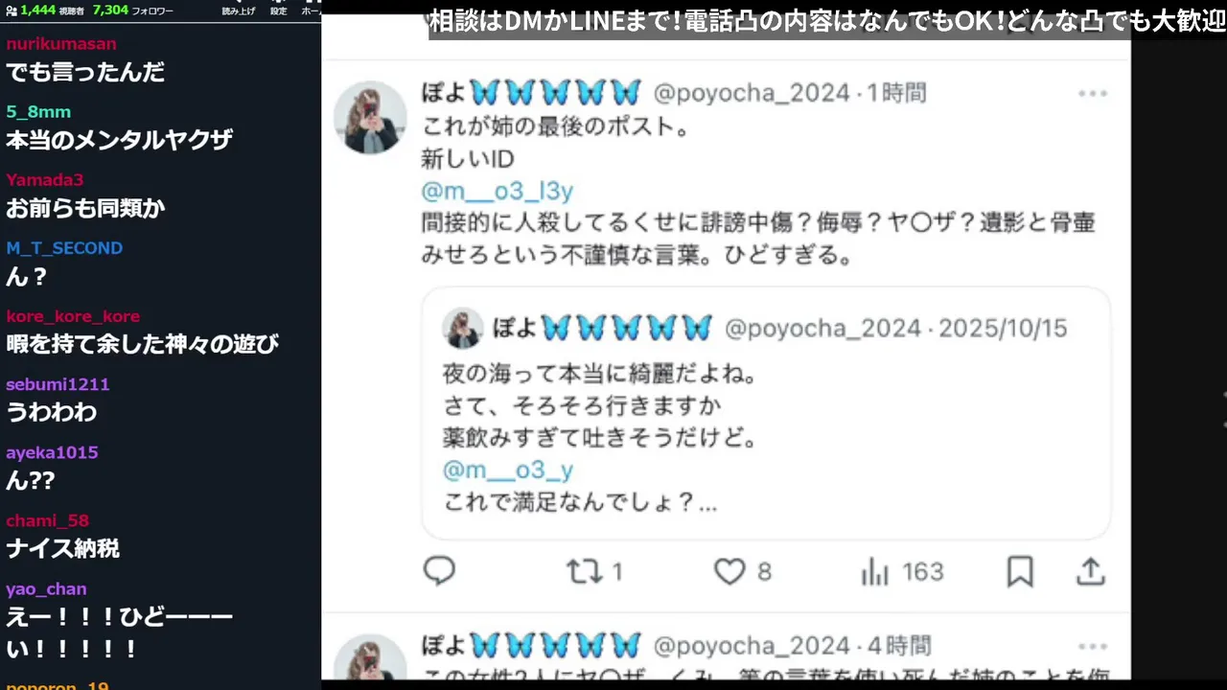Click the 7,304 フォロワー follower count
The width and height of the screenshot is (1227, 690).
point(132,10)
